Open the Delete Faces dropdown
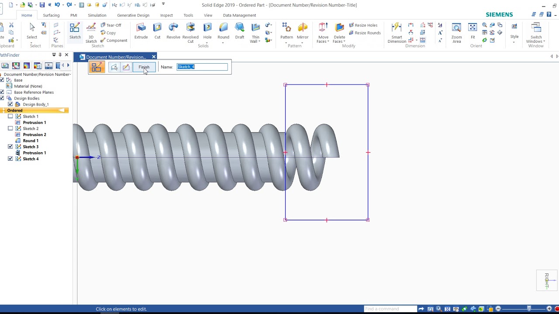 point(345,41)
